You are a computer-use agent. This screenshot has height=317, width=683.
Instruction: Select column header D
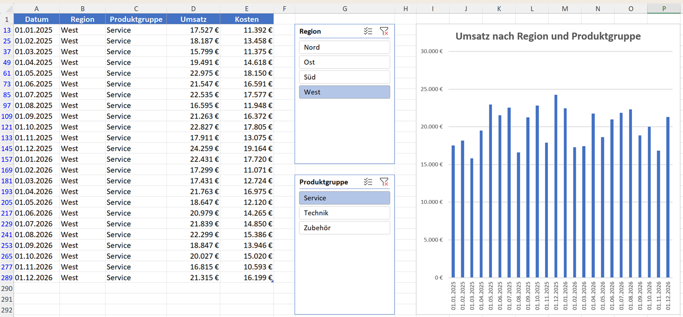194,8
